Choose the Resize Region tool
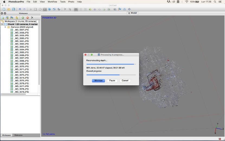The width and height of the screenshot is (225, 141). pos(50,9)
